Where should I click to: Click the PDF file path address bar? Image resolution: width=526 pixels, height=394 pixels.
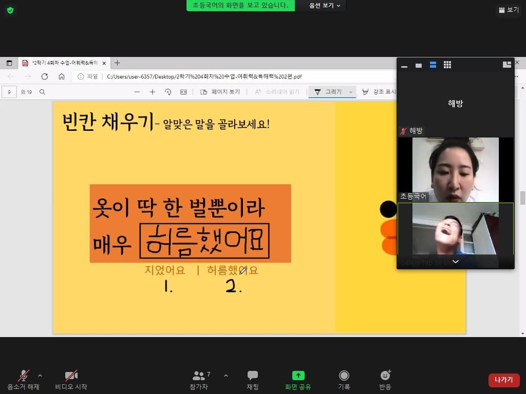coord(204,77)
